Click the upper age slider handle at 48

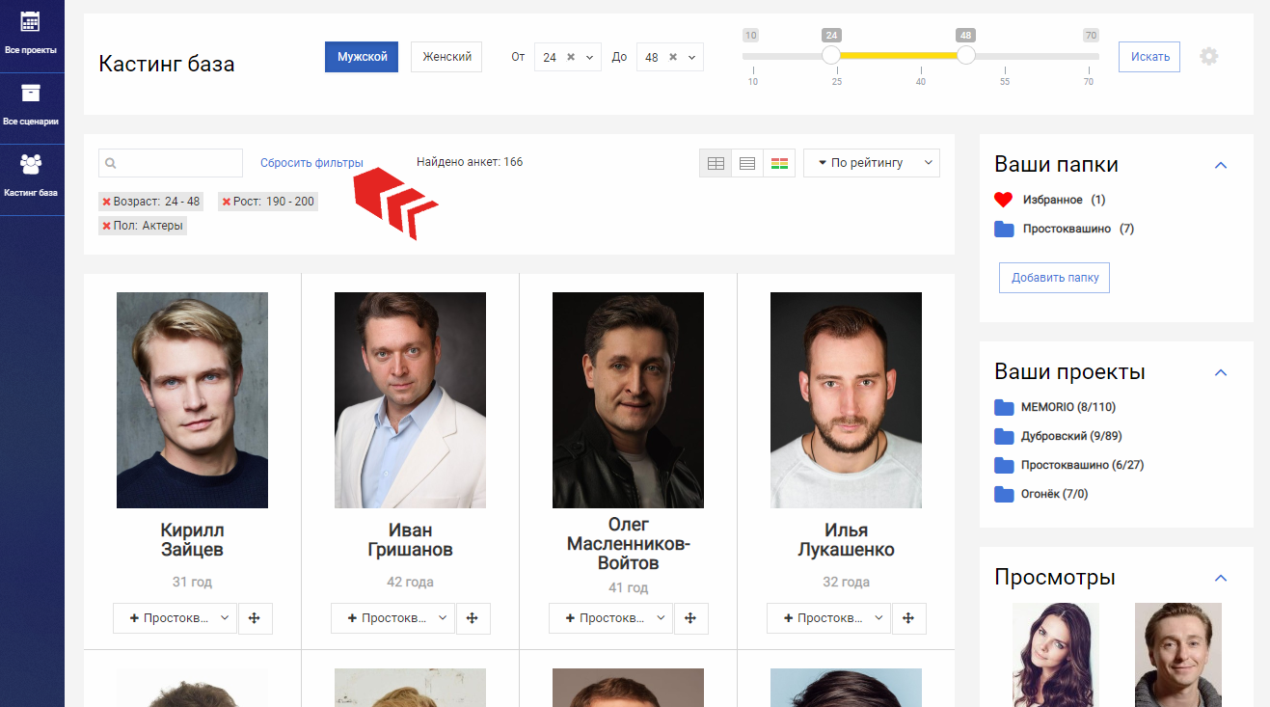click(965, 56)
